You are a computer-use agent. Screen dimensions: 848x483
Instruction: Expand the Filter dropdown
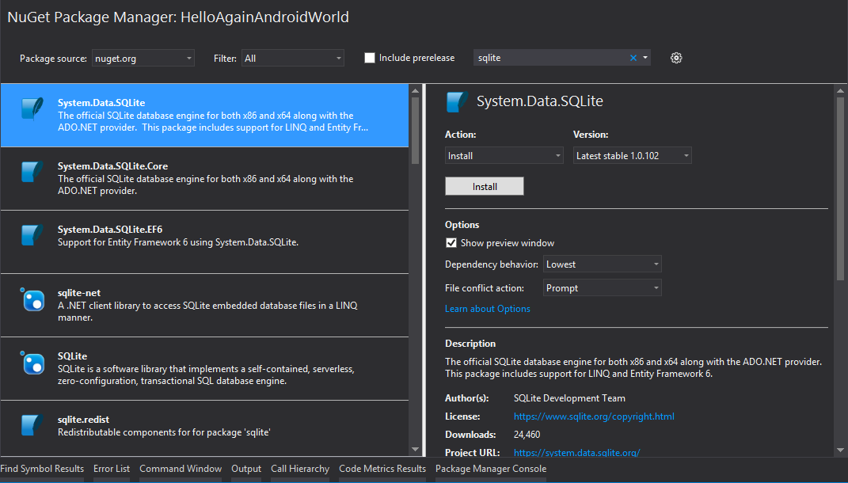292,58
